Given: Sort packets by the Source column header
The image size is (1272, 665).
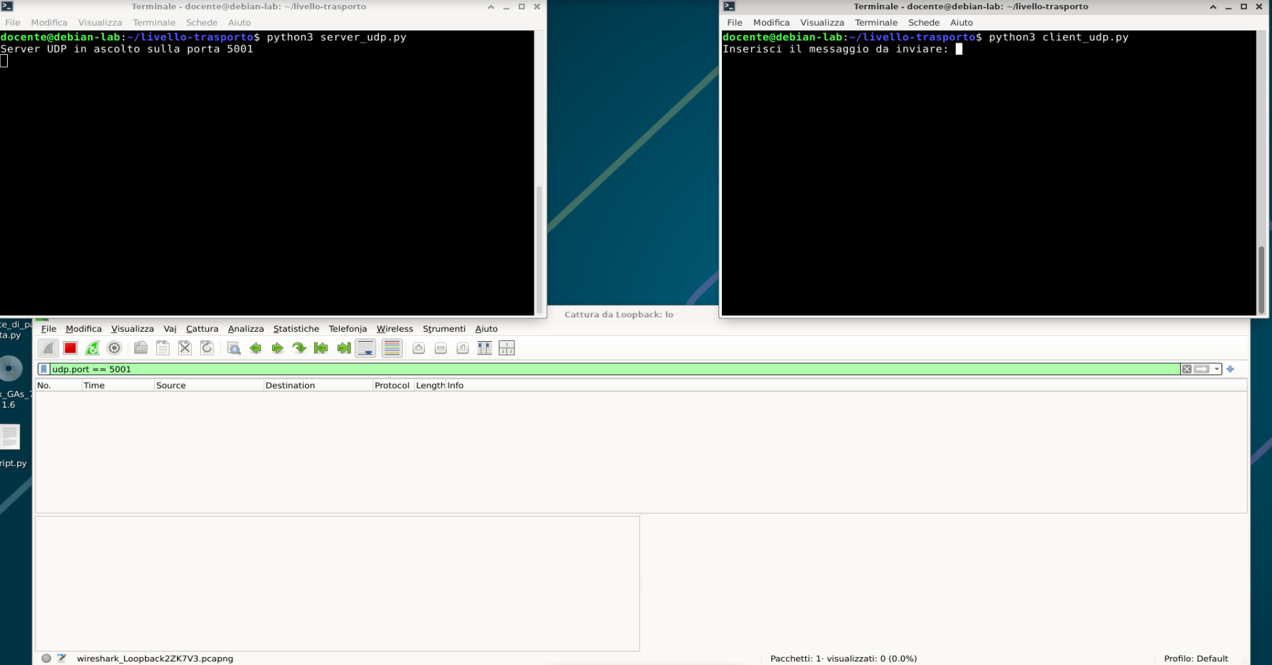Looking at the screenshot, I should [x=208, y=385].
